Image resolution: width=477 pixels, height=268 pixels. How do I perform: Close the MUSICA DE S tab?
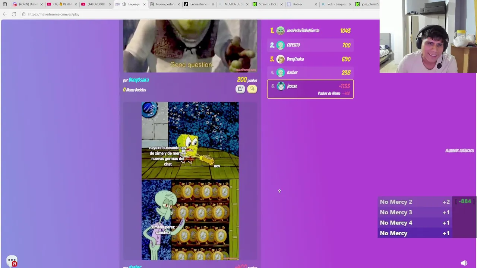pos(247,4)
